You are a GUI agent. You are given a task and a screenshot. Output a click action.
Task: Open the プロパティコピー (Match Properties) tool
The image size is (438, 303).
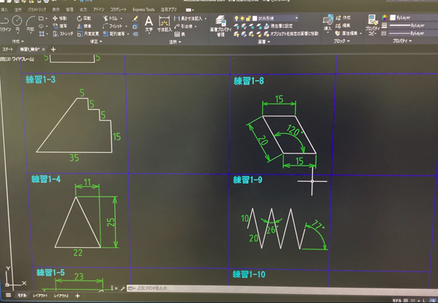[372, 25]
